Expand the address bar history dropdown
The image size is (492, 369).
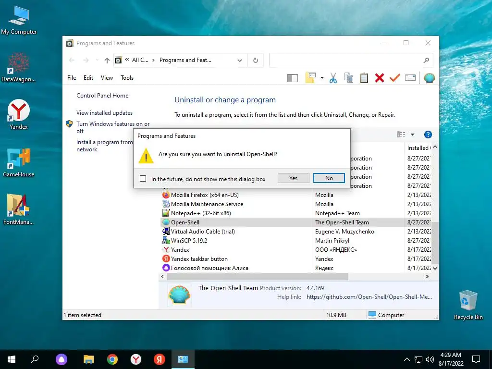coord(240,60)
